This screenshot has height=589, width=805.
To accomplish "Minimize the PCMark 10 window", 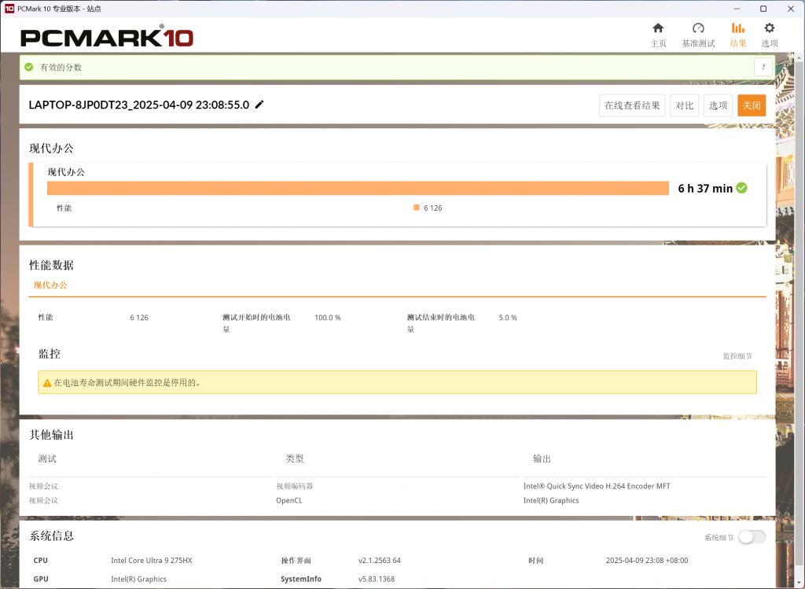I will tap(737, 9).
